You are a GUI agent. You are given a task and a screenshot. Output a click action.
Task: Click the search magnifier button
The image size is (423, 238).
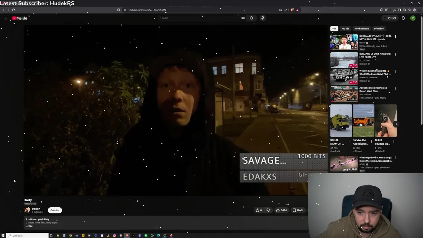[251, 18]
